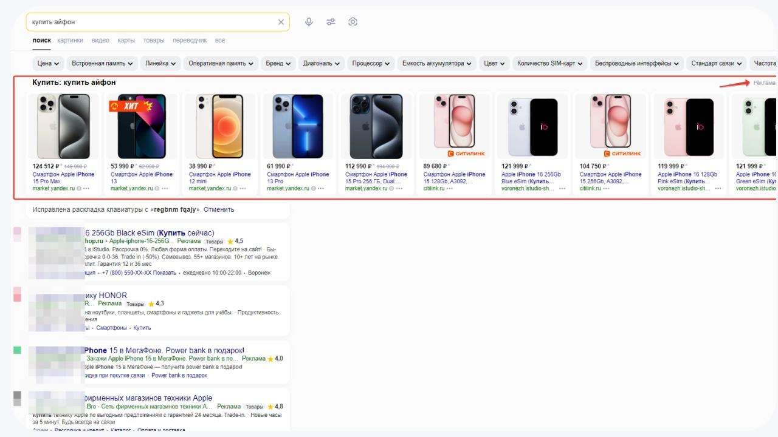Expand the Цена filter dropdown
The height and width of the screenshot is (437, 778).
tap(49, 63)
